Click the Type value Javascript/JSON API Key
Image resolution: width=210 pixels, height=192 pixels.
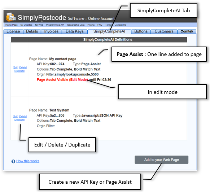pyautogui.click(x=102, y=115)
